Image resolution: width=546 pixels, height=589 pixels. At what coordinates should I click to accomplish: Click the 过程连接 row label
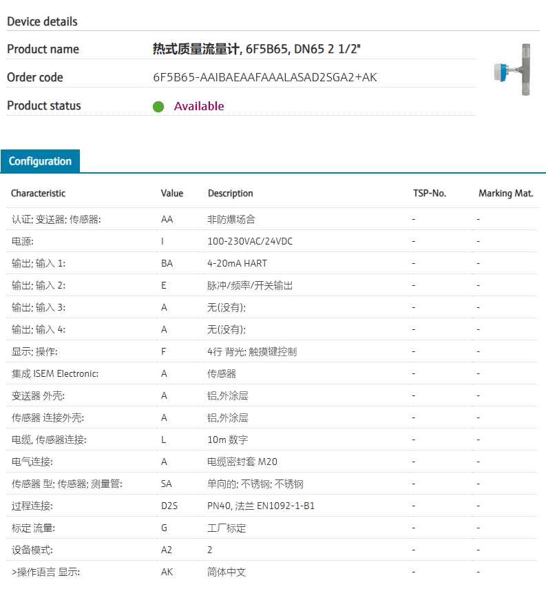tap(32, 506)
